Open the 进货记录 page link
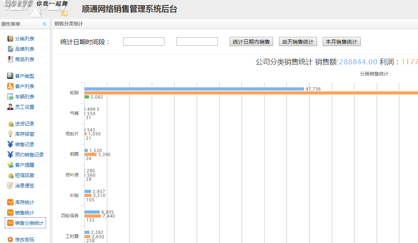The image size is (418, 243). pos(25,123)
